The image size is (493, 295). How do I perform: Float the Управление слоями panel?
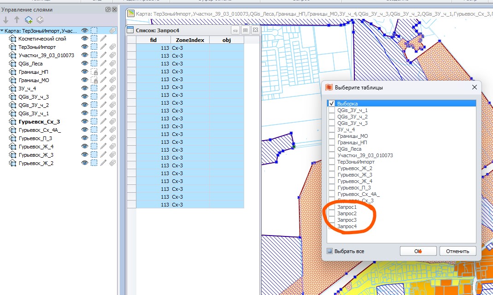tap(108, 10)
